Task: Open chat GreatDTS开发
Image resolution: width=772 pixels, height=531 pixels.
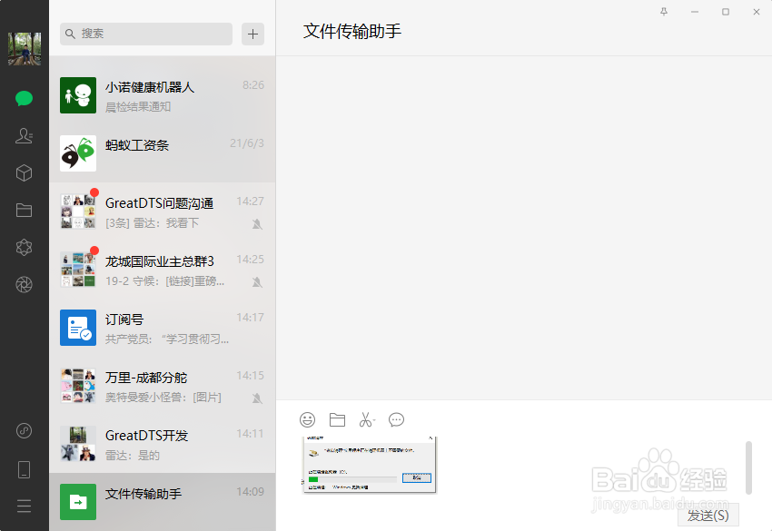Action: coord(162,444)
